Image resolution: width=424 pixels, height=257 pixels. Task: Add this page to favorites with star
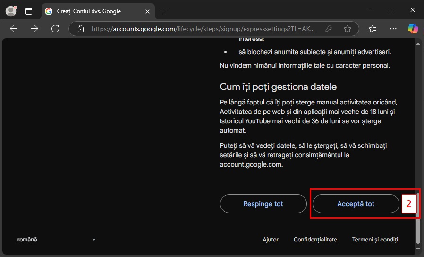pyautogui.click(x=348, y=29)
